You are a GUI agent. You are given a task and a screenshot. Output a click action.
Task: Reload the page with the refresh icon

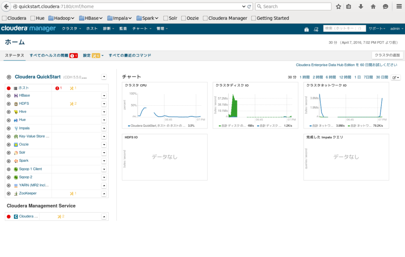249,6
